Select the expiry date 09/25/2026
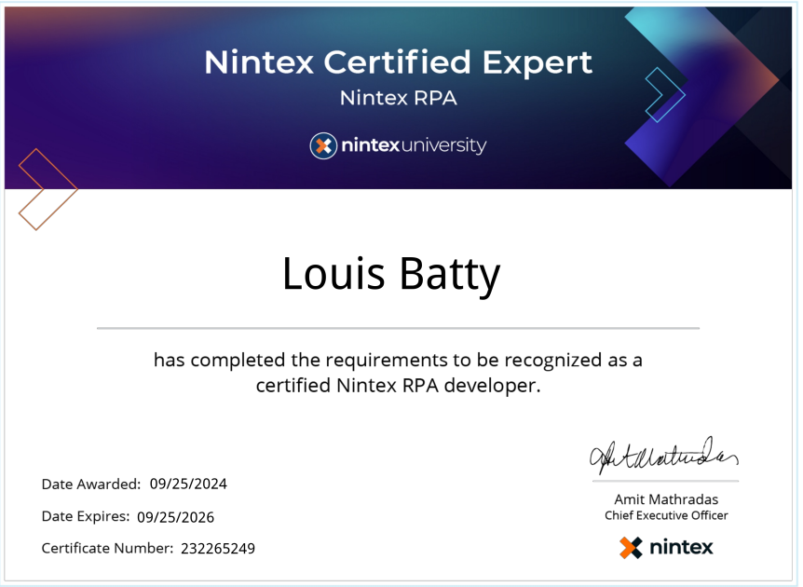The width and height of the screenshot is (803, 587). click(175, 516)
